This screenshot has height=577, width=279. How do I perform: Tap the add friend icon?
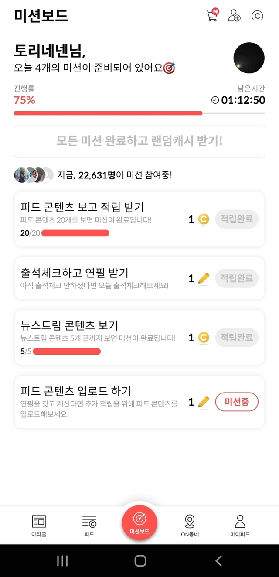tap(234, 16)
